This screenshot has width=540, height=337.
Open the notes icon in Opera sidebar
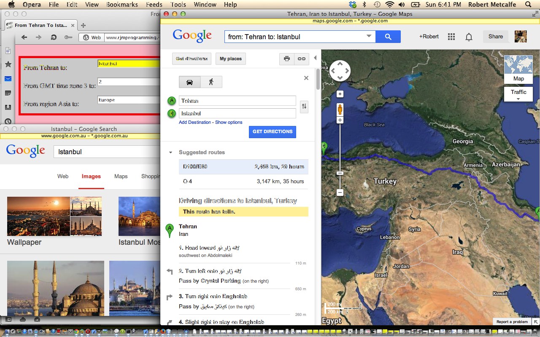click(8, 93)
